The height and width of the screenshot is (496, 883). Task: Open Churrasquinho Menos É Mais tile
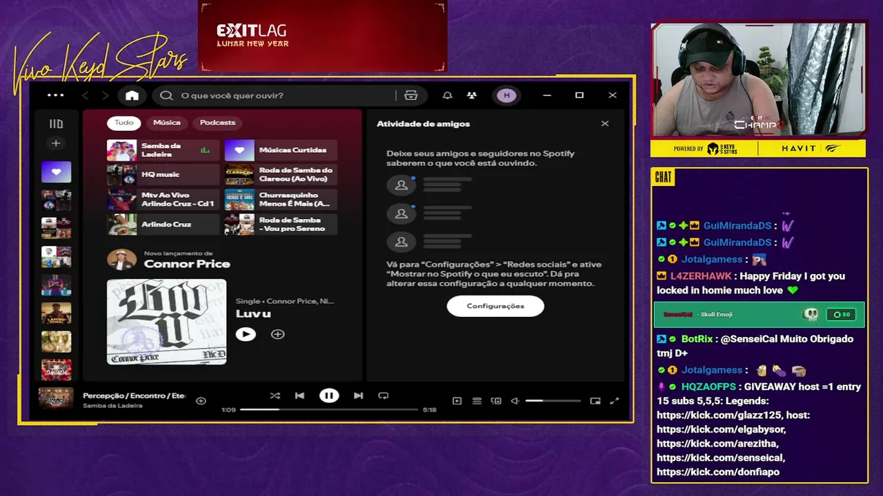point(281,200)
